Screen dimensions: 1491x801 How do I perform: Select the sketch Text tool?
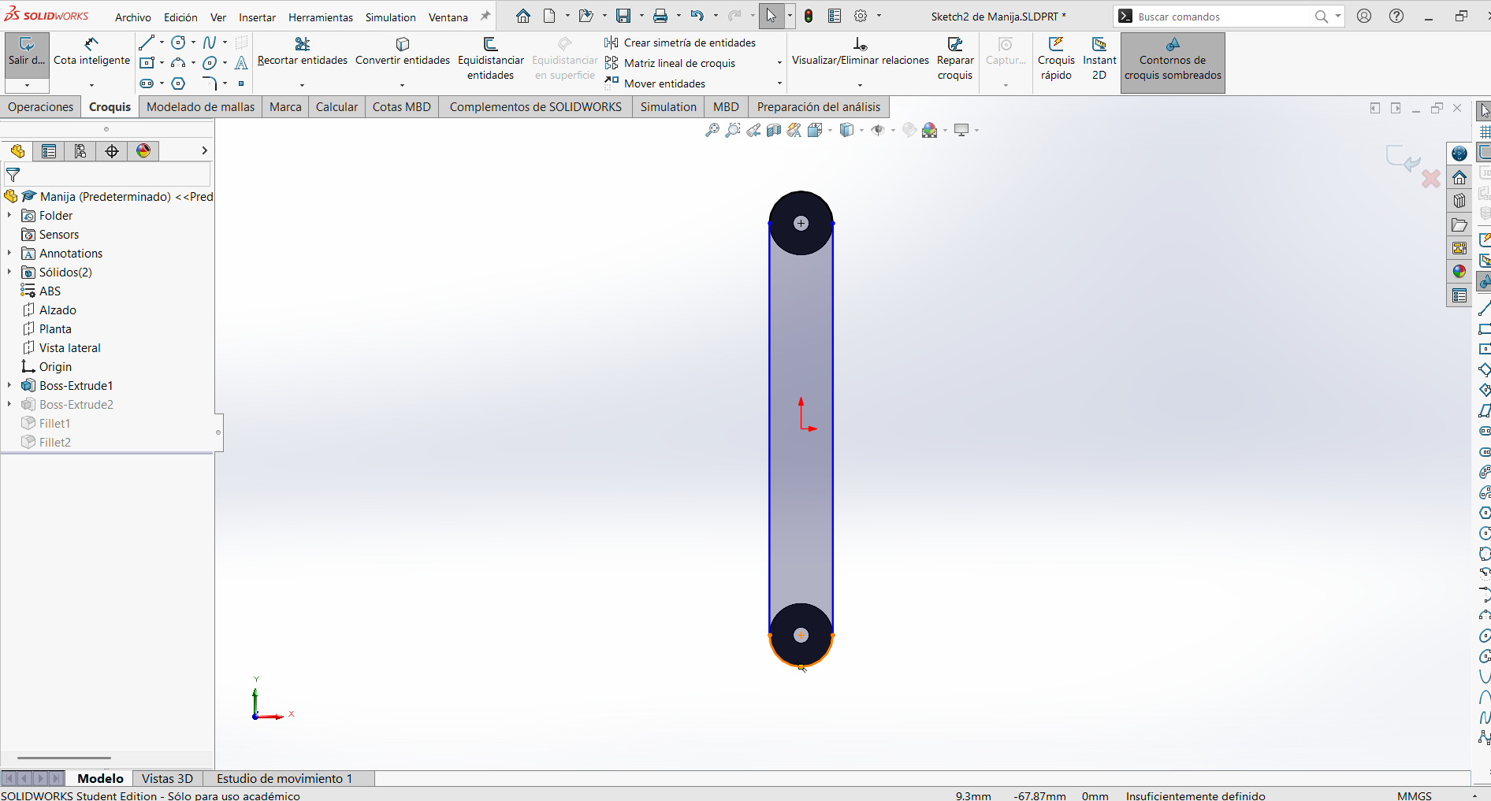click(241, 63)
